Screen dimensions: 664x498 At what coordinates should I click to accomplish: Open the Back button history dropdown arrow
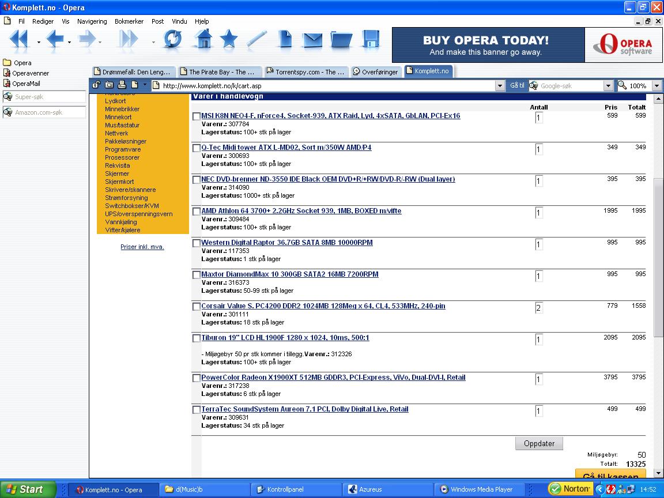(x=69, y=42)
